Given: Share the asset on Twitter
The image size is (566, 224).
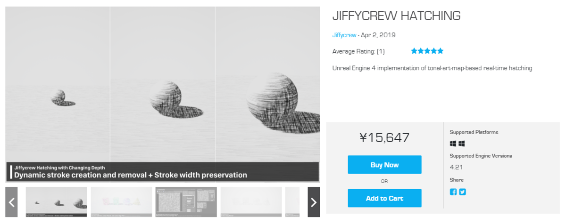Looking at the screenshot, I should coord(463,192).
